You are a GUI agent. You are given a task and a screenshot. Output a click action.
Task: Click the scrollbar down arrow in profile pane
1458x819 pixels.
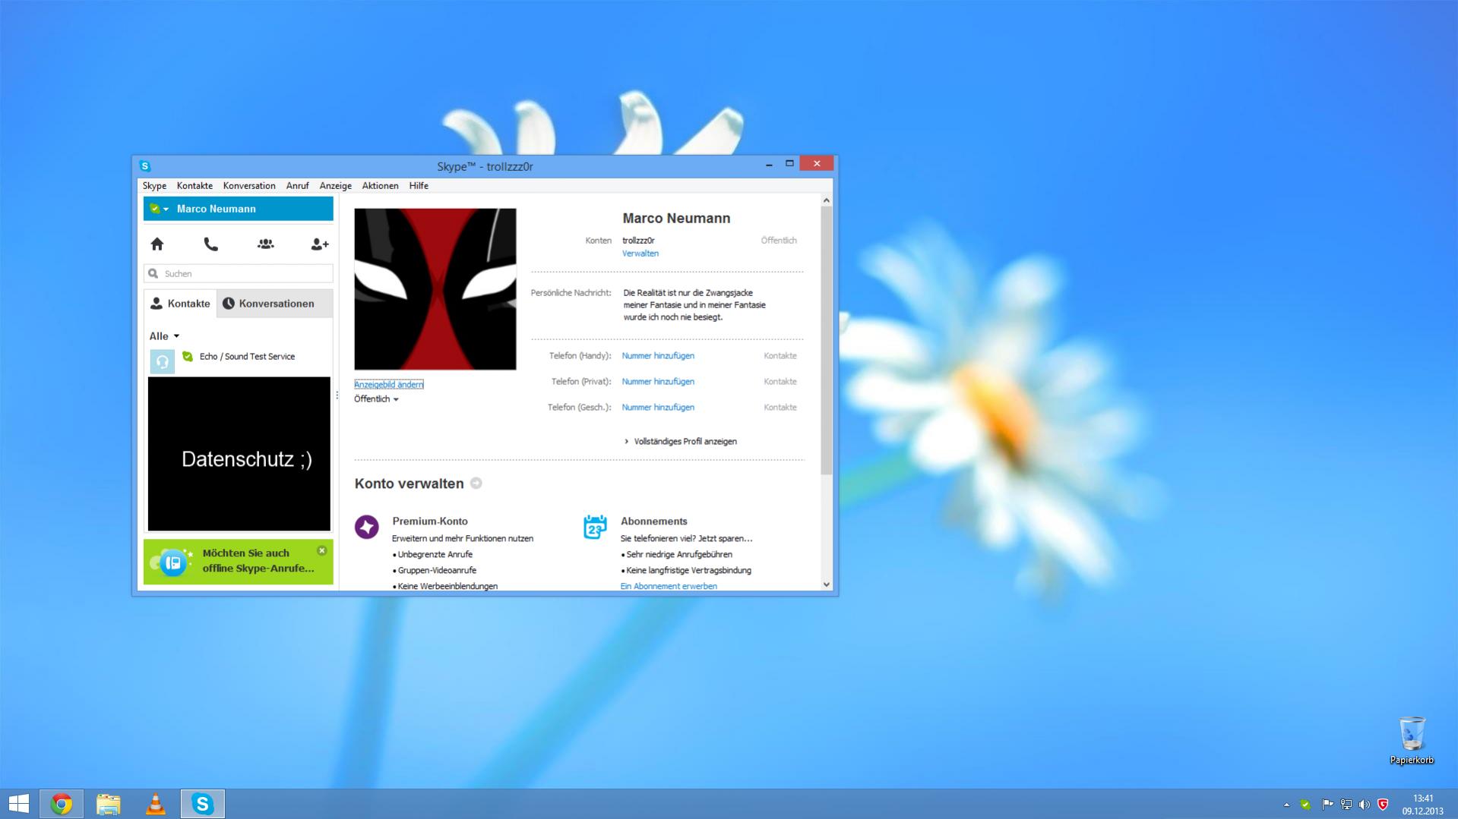827,584
